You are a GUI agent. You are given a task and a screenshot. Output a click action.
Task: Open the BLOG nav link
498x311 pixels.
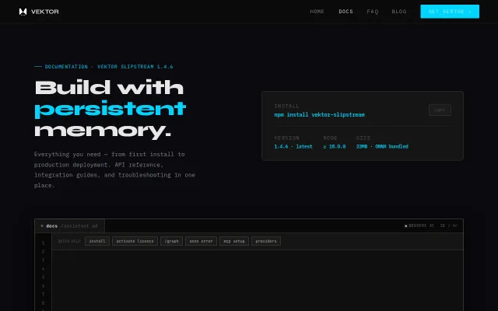tap(399, 12)
